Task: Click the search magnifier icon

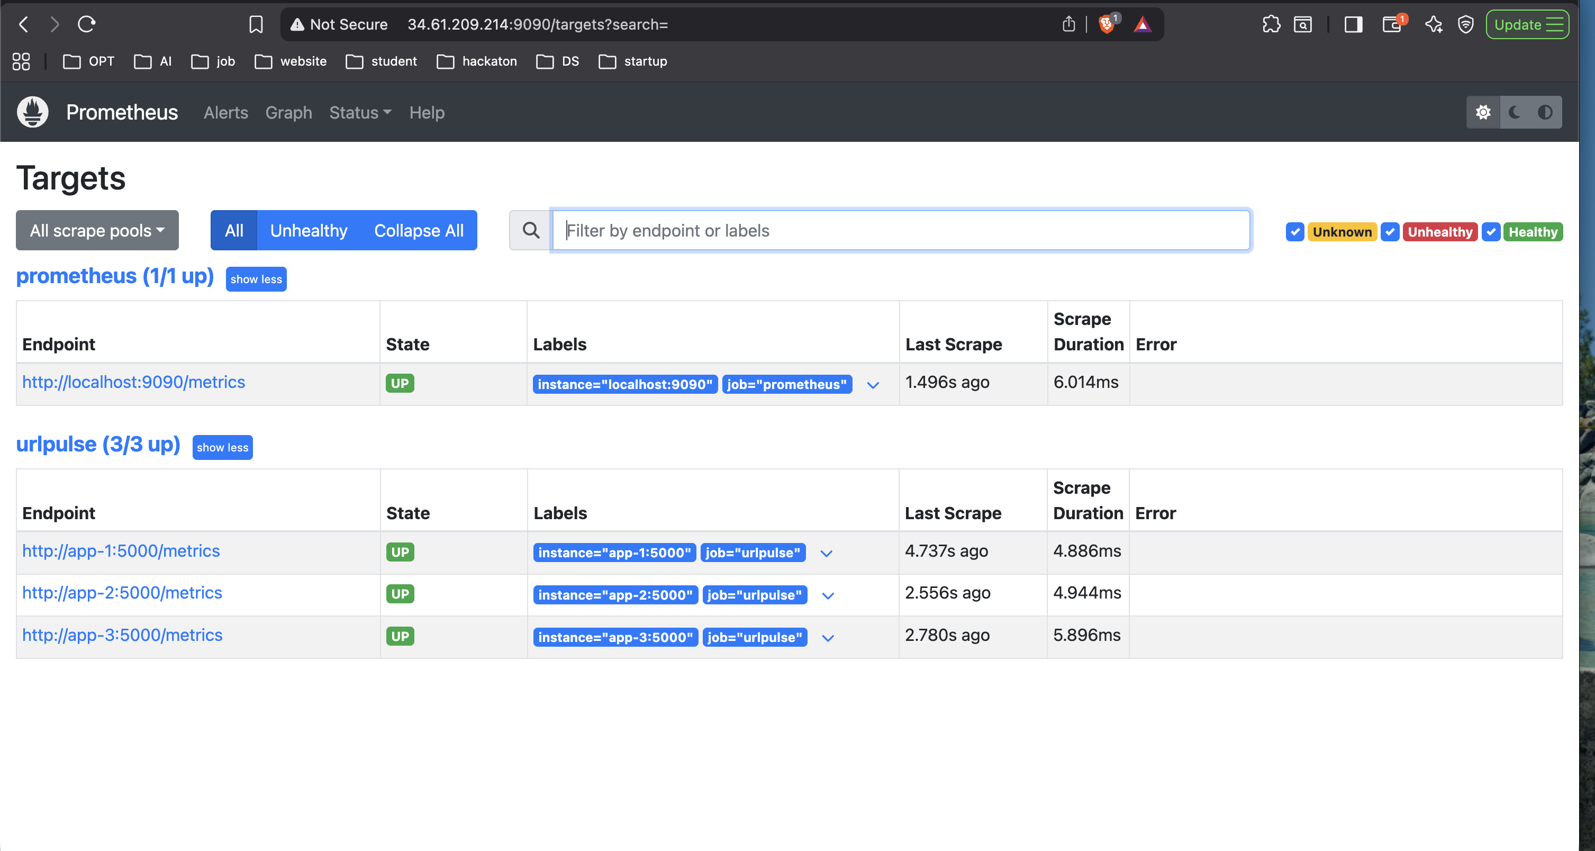Action: (531, 230)
